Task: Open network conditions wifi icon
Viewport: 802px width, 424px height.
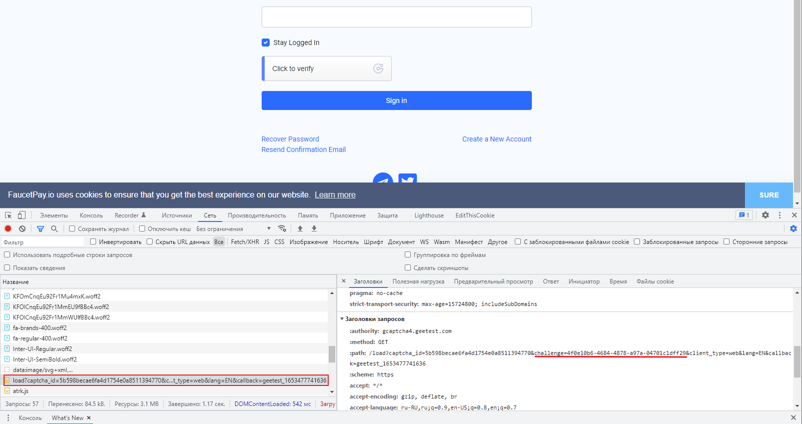Action: click(282, 228)
